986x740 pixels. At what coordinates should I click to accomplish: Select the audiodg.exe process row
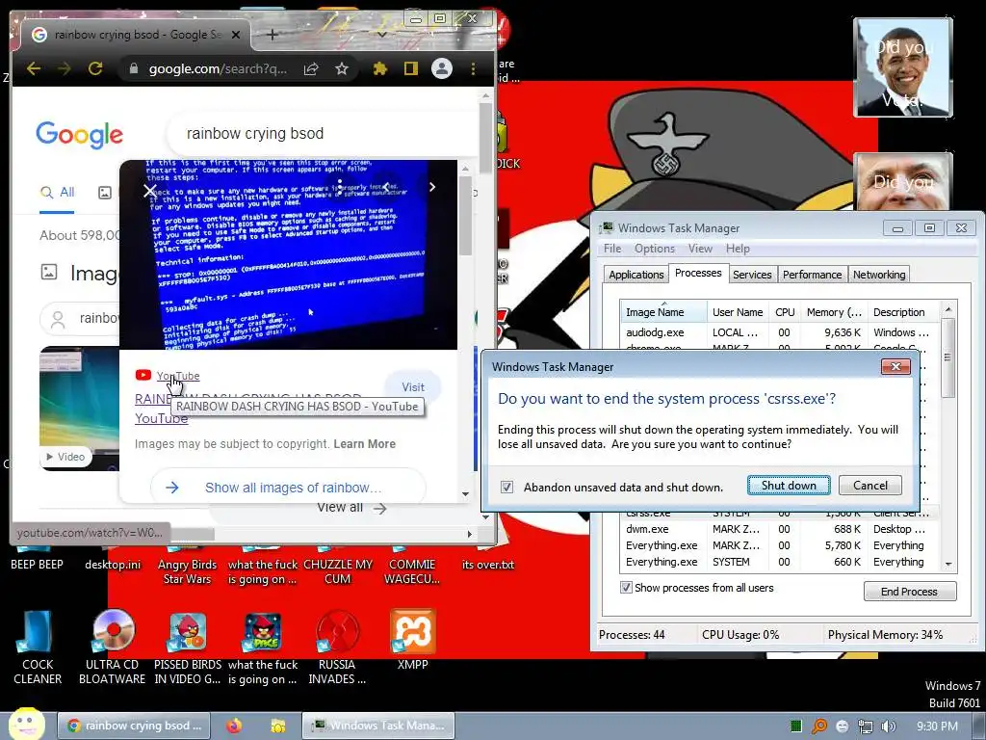(x=780, y=332)
